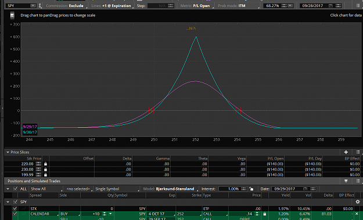Toggle the price lock on CALENDAR row
This screenshot has height=220, width=363.
click(265, 214)
